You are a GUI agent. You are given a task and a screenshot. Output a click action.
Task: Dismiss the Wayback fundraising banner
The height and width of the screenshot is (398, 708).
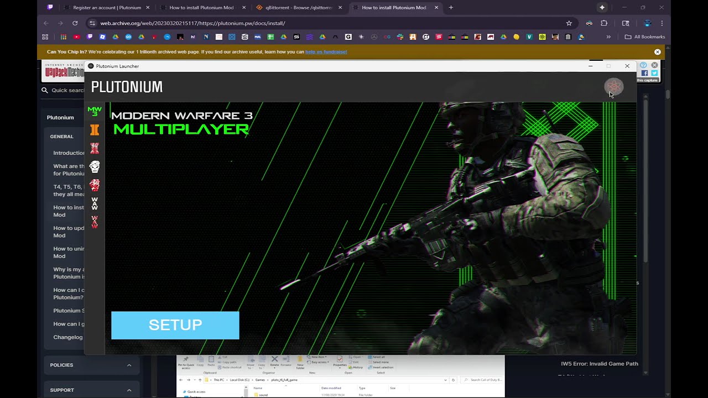coord(658,52)
